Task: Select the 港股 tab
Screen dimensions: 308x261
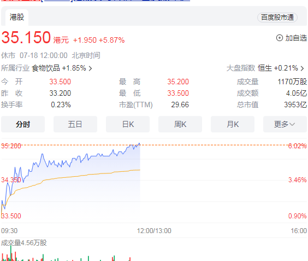Action: [17, 18]
